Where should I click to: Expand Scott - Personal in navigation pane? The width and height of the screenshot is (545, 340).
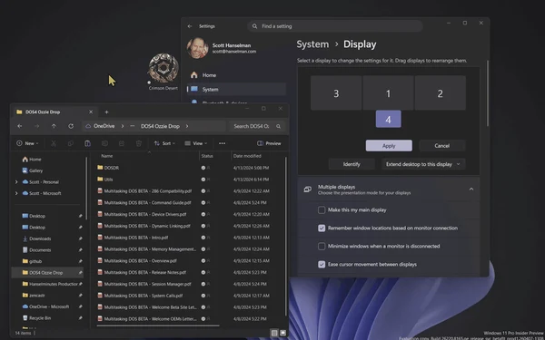pyautogui.click(x=16, y=182)
